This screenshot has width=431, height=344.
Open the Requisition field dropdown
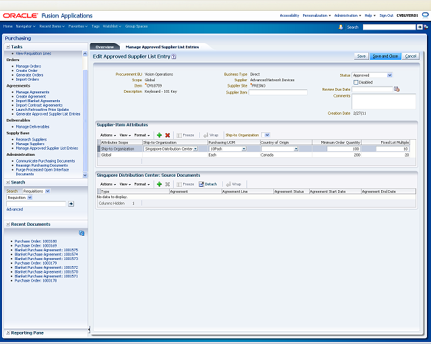click(30, 198)
